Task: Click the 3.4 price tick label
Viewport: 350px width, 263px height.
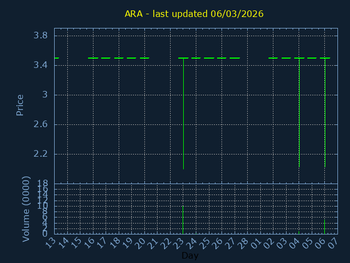Action: [41, 65]
